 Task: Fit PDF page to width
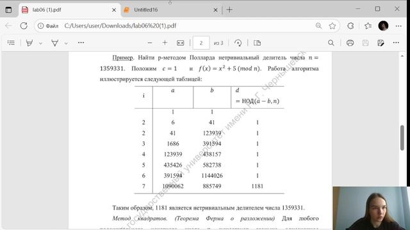pos(181,43)
